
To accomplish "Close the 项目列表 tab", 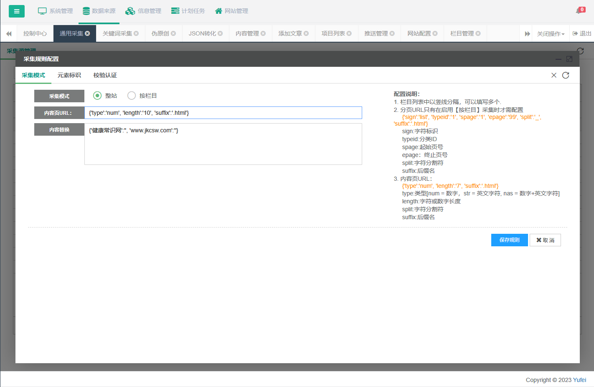I will coord(349,33).
